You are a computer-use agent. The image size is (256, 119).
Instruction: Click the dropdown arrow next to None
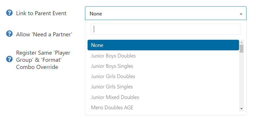point(241,13)
